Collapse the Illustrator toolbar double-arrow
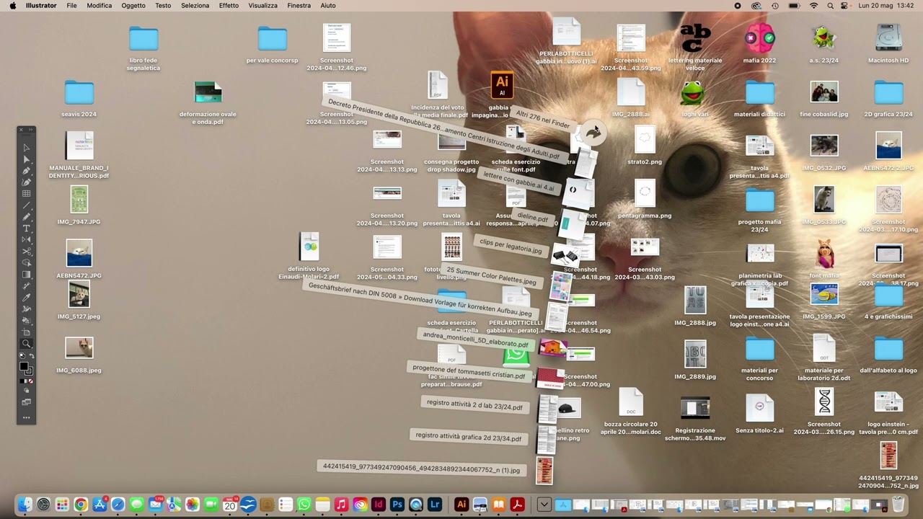The width and height of the screenshot is (923, 519). (30, 130)
